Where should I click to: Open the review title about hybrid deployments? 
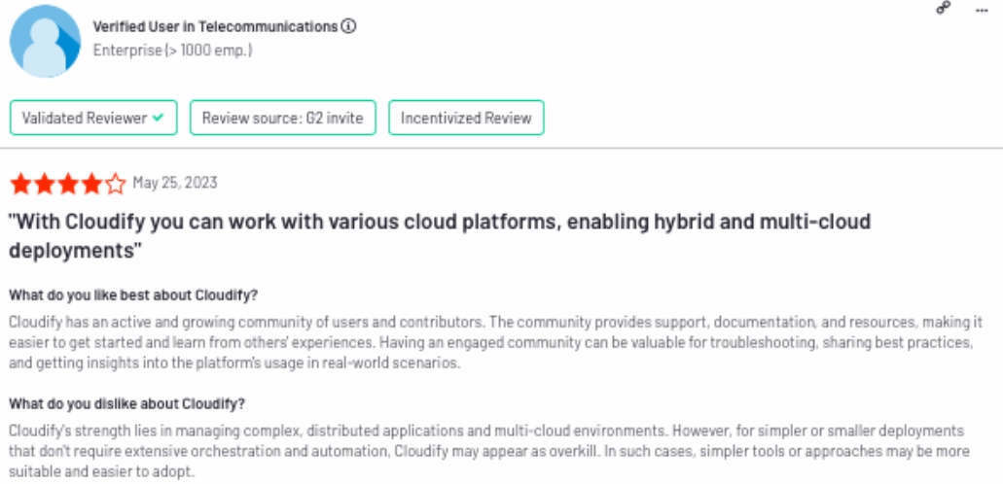pos(440,236)
